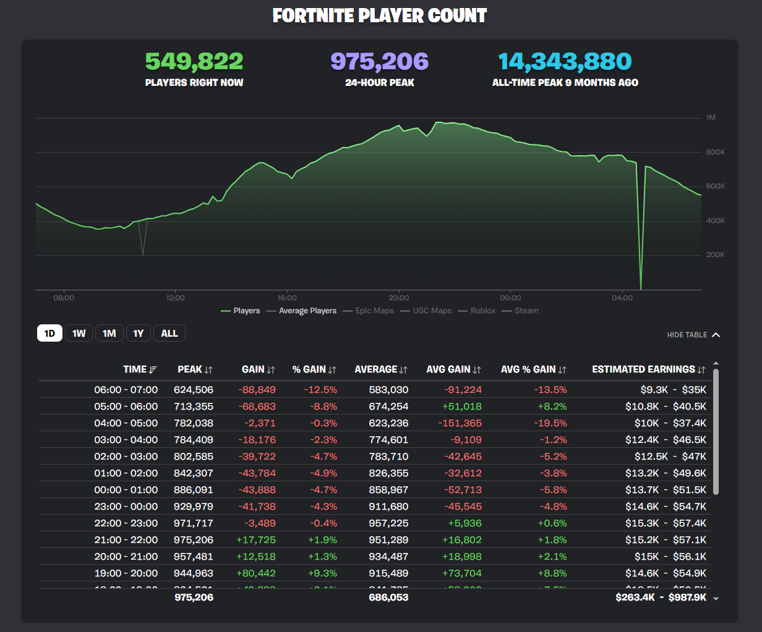Toggle Epic Maps series in legend

click(x=368, y=311)
